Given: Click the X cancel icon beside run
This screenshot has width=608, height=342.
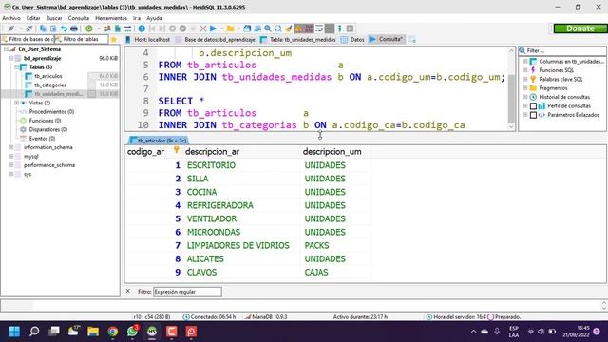Looking at the screenshot, I should point(202,28).
